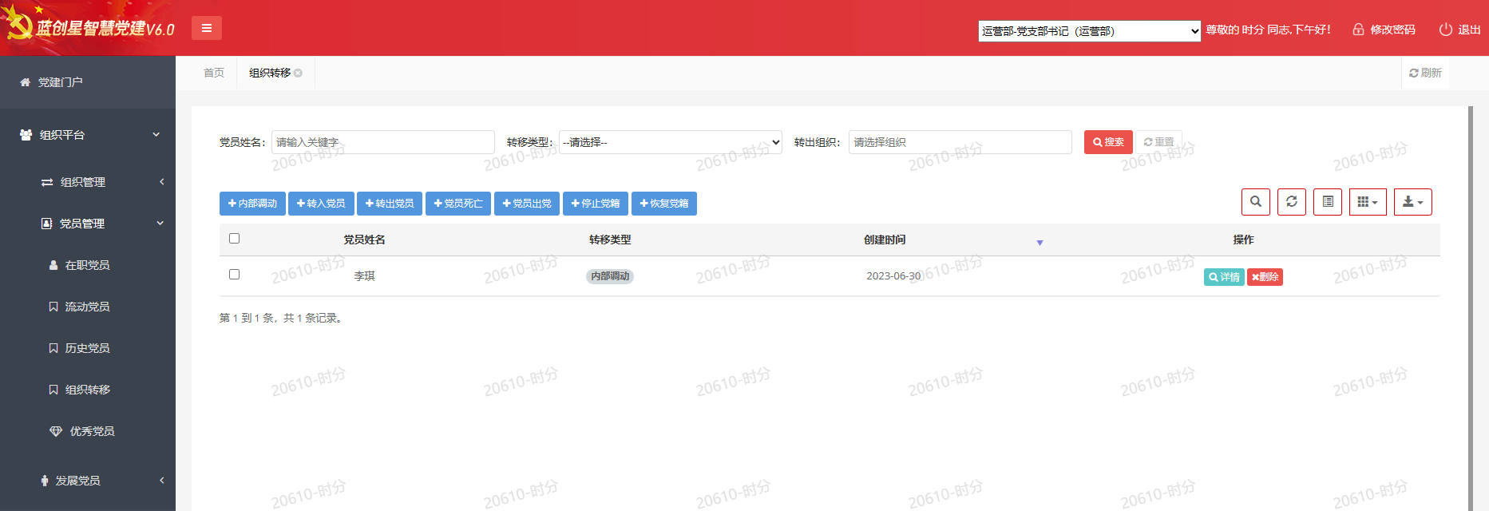Click the 党员出党 button
This screenshot has width=1489, height=511.
click(x=527, y=204)
